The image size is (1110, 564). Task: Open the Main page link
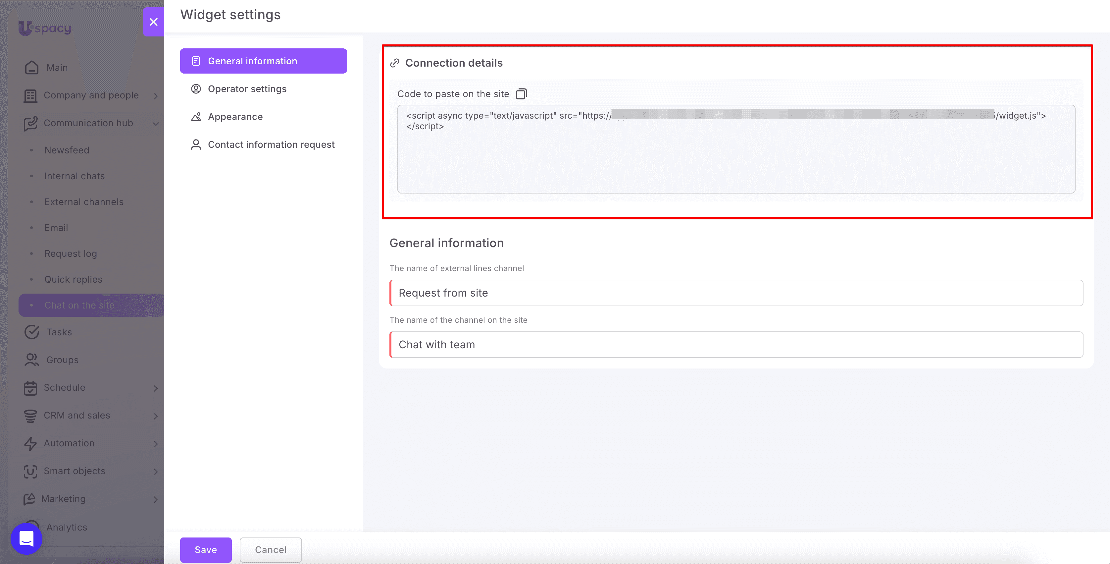pyautogui.click(x=57, y=68)
